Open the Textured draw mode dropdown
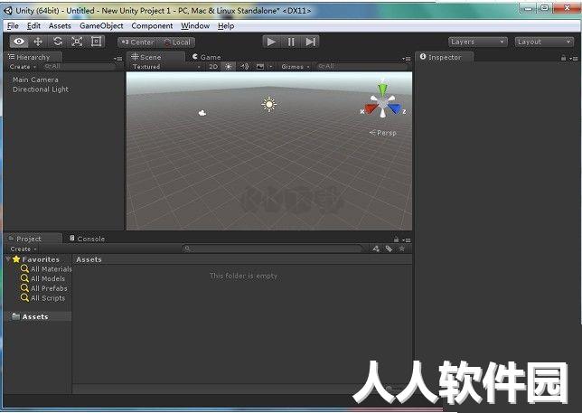This screenshot has width=582, height=413. coord(166,67)
